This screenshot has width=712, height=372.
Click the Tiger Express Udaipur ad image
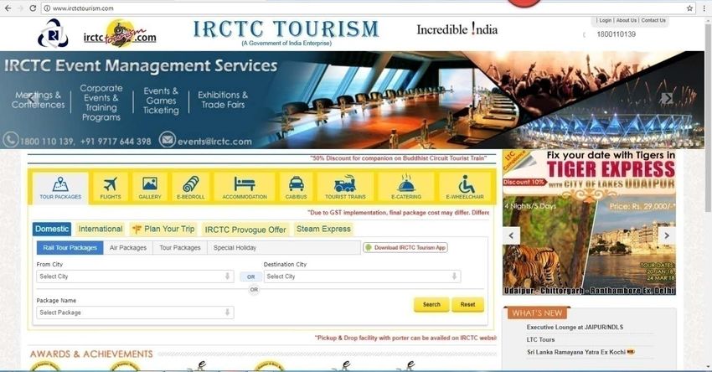pos(589,223)
